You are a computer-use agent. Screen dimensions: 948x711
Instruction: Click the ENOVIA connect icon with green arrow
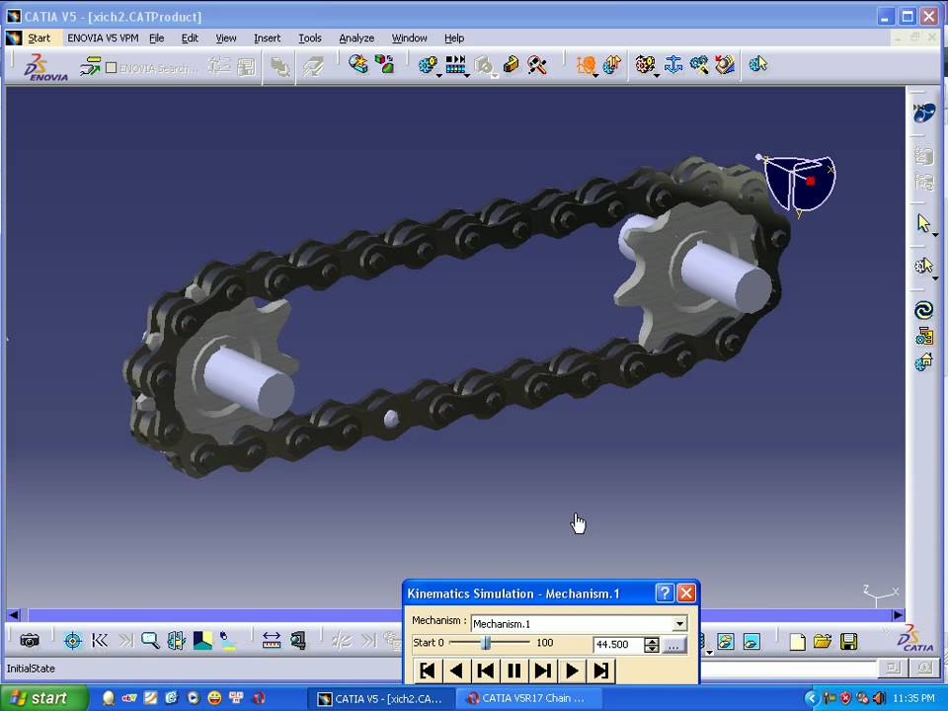tap(90, 66)
